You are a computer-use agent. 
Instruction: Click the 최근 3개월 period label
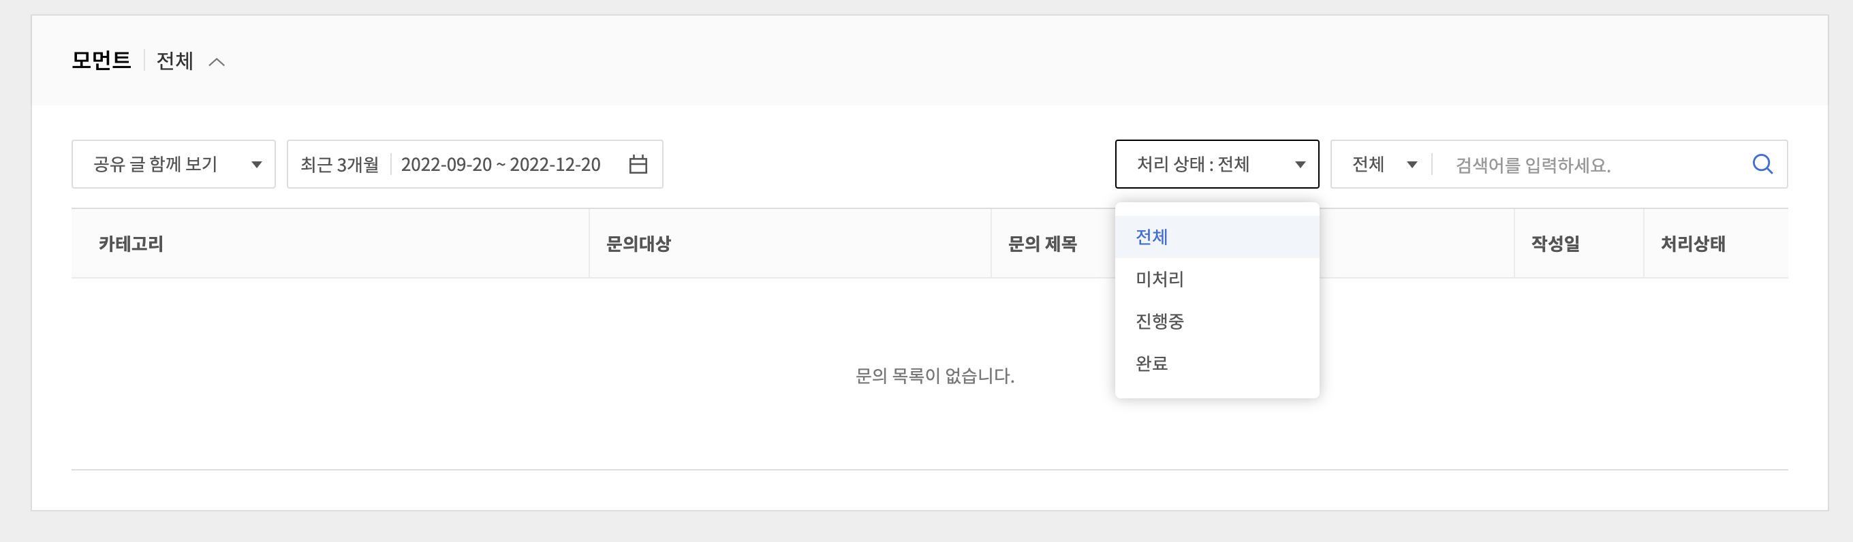[x=339, y=165]
